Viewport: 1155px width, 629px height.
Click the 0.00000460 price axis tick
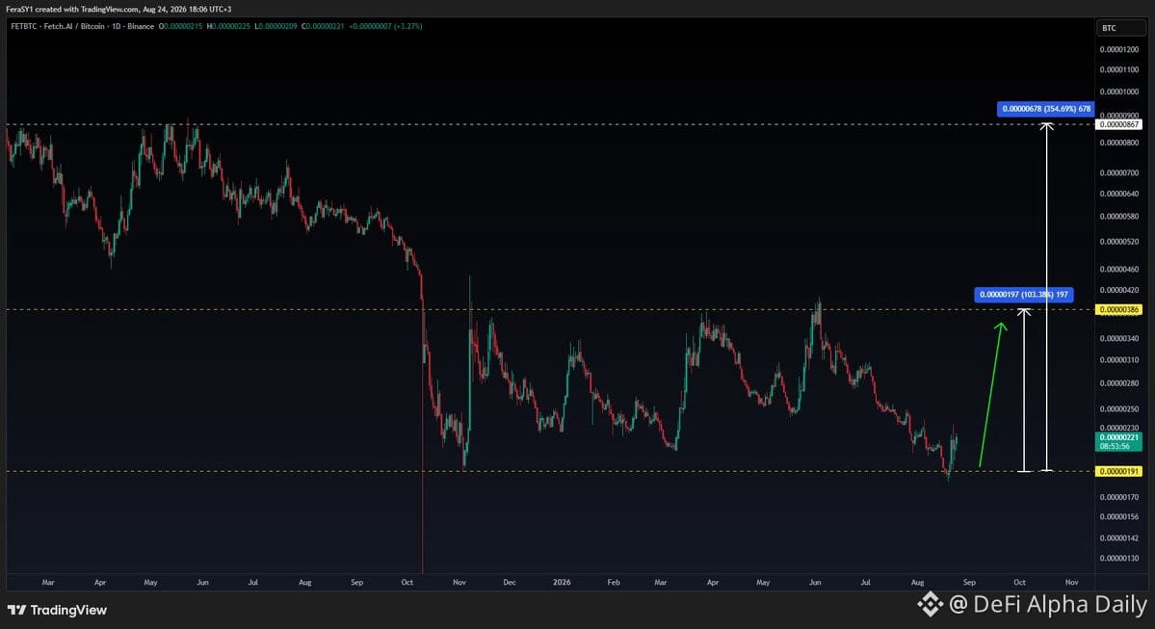1119,270
